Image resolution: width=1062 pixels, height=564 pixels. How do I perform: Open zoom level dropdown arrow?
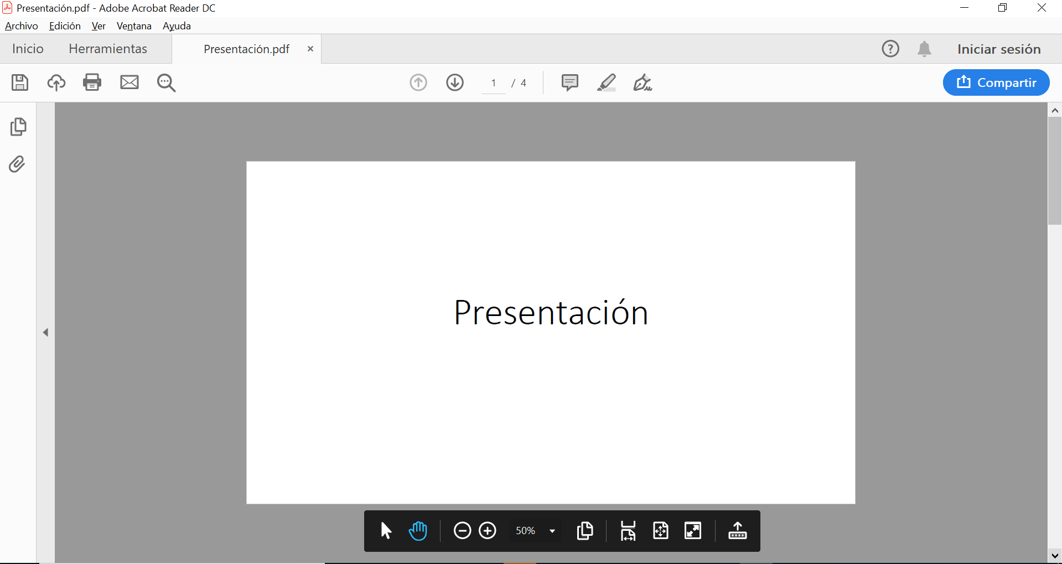[552, 531]
